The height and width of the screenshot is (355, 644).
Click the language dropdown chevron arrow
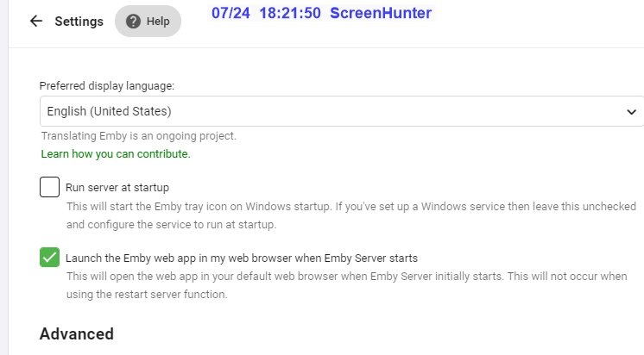630,111
